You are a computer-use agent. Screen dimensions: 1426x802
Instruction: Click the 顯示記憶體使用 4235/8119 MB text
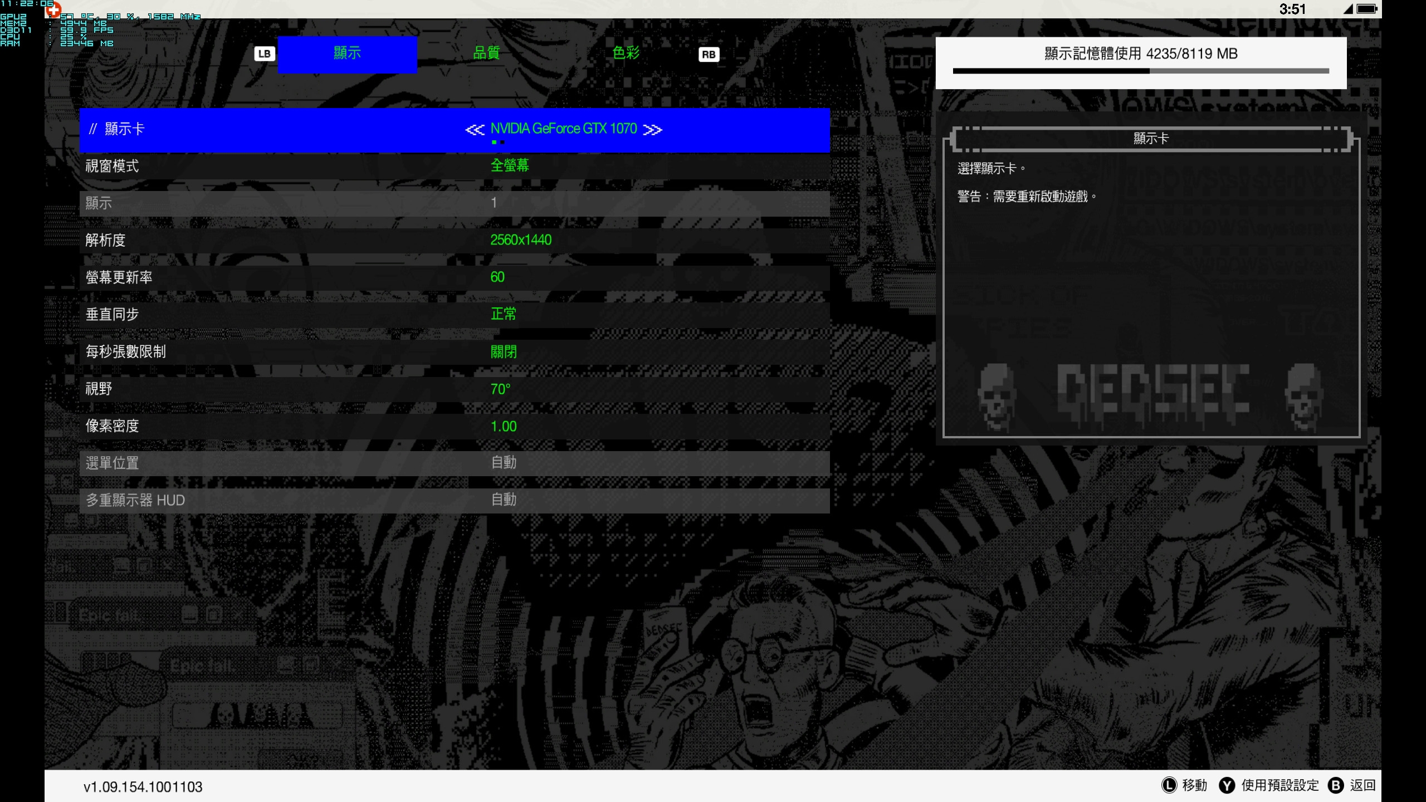pyautogui.click(x=1141, y=53)
